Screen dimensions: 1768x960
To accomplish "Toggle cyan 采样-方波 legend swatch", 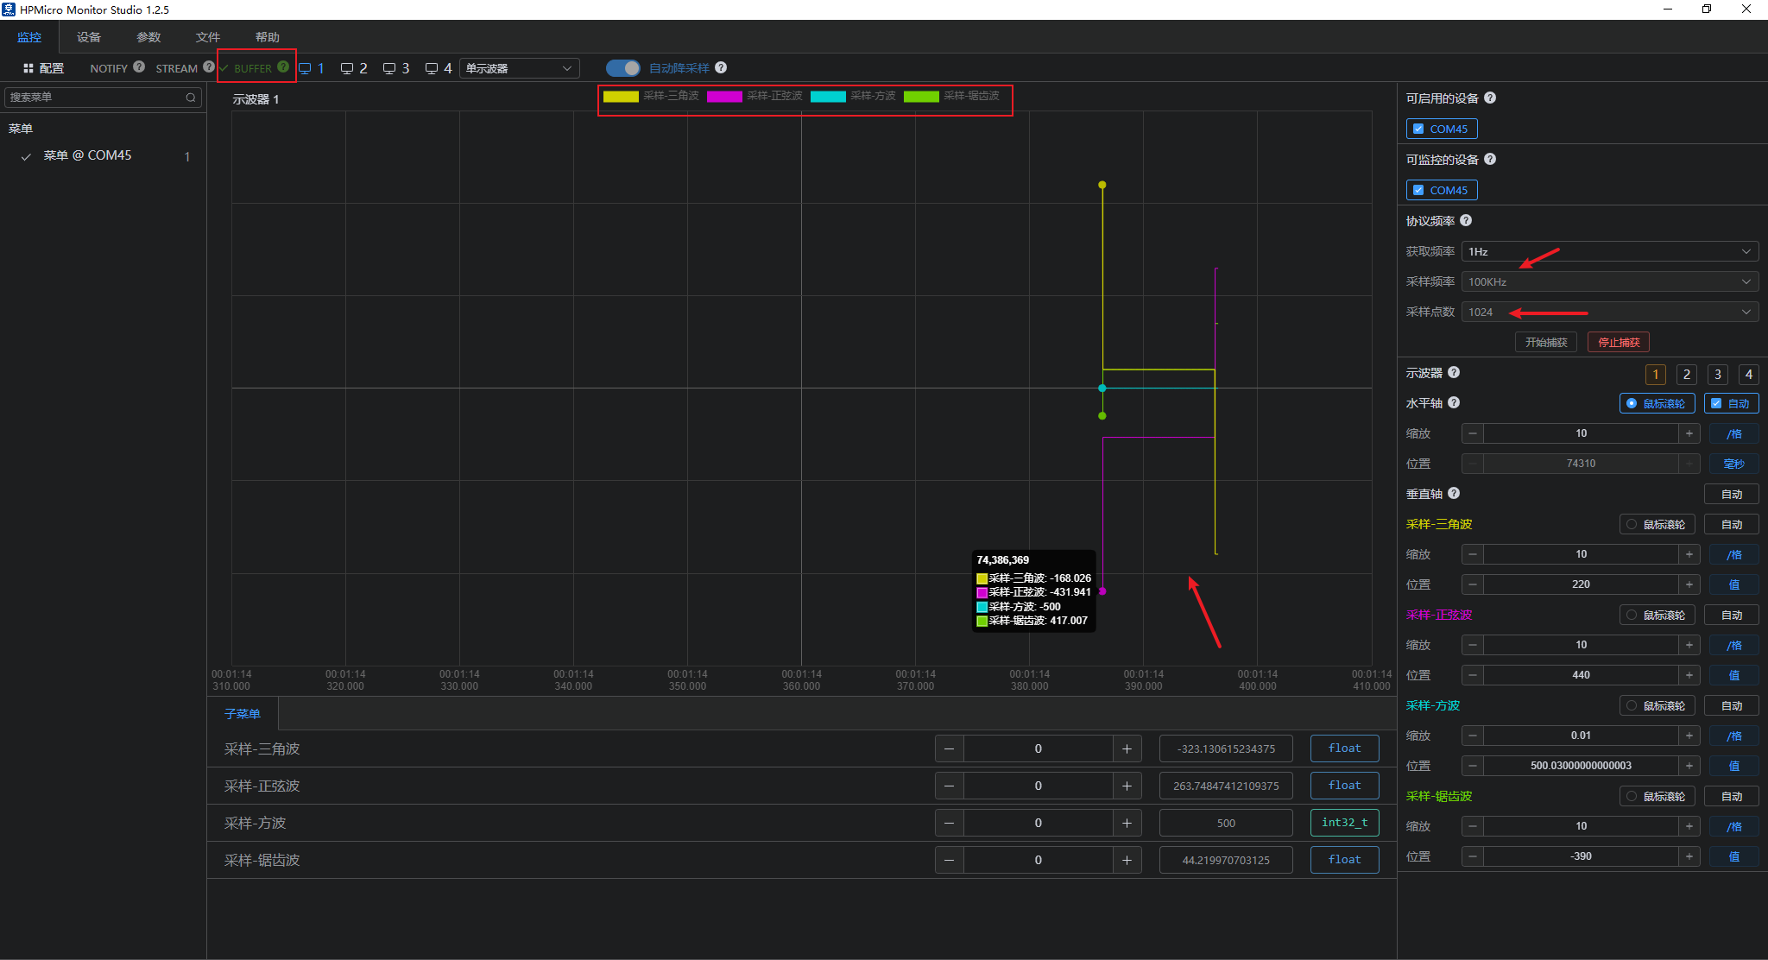I will tap(828, 96).
